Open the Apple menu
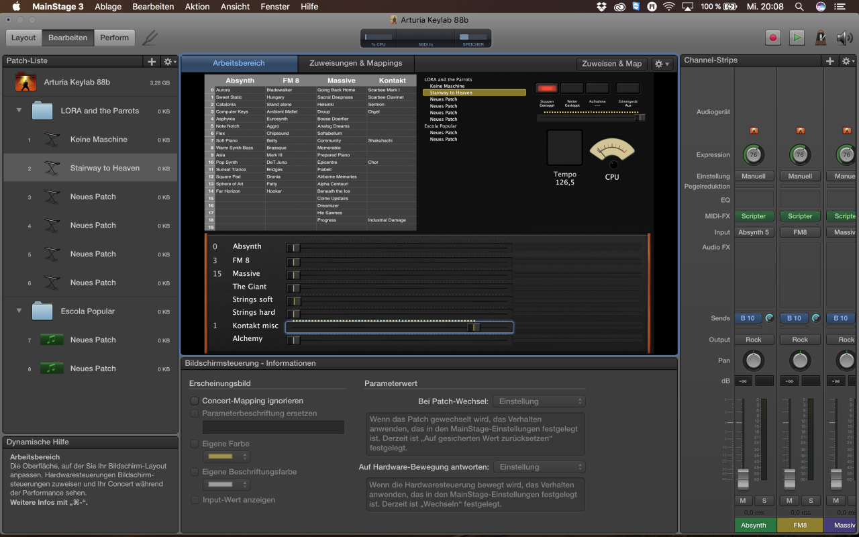This screenshot has width=859, height=537. point(16,7)
